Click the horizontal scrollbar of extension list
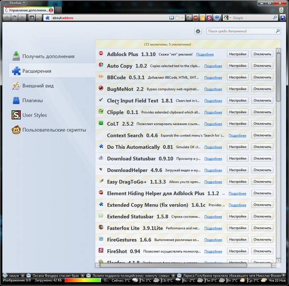 173,265
